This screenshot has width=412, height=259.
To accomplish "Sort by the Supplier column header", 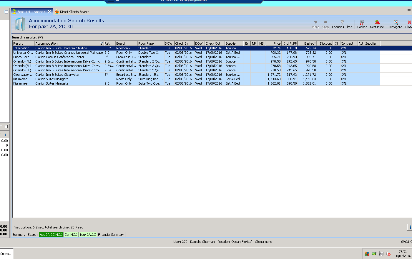I will coord(234,43).
